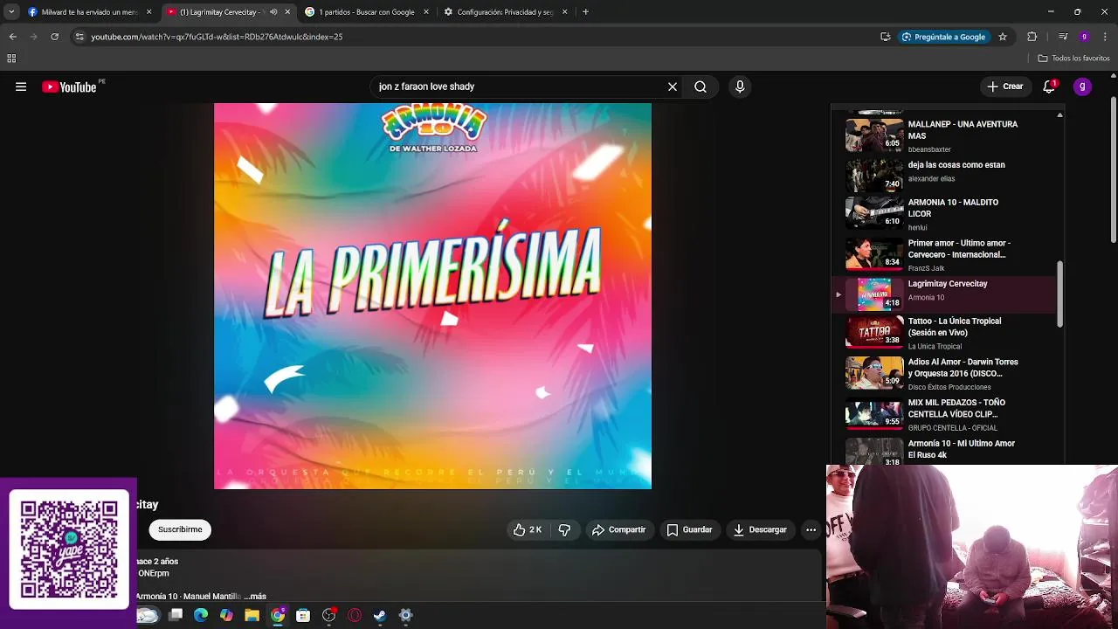Clear the search box with X
Viewport: 1118px width, 629px height.
pos(673,86)
